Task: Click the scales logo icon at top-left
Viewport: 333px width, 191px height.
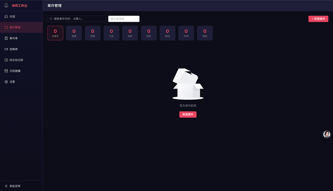Action: (6, 5)
